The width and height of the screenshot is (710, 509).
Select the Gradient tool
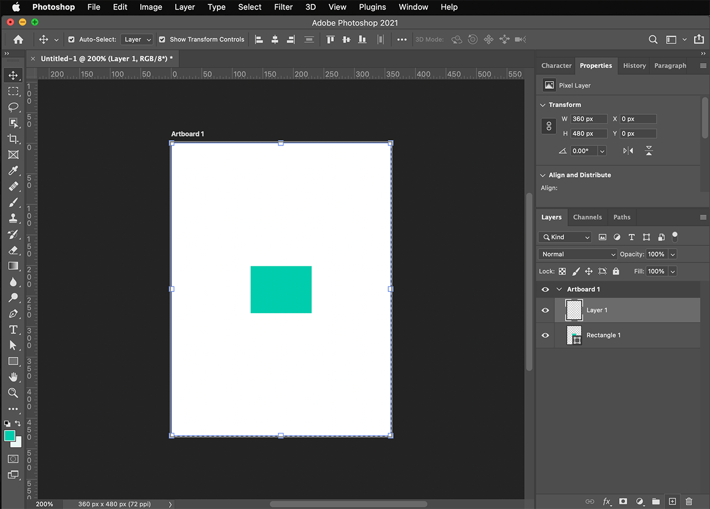point(13,266)
